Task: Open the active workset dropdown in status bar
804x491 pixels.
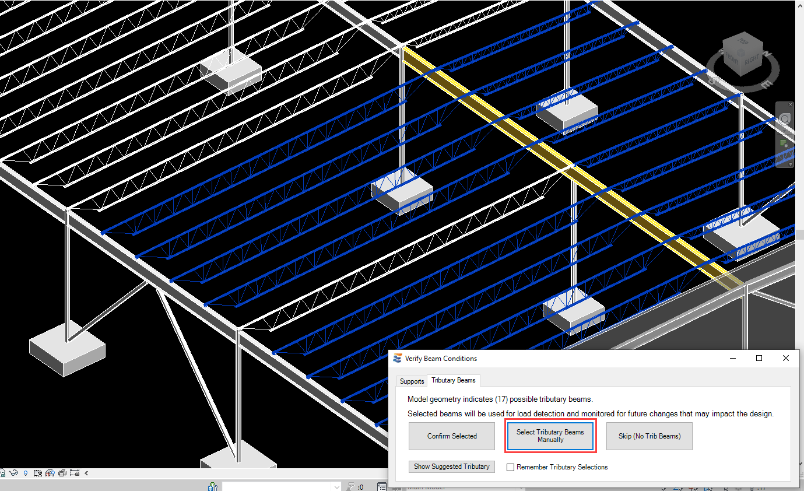Action: [x=336, y=487]
